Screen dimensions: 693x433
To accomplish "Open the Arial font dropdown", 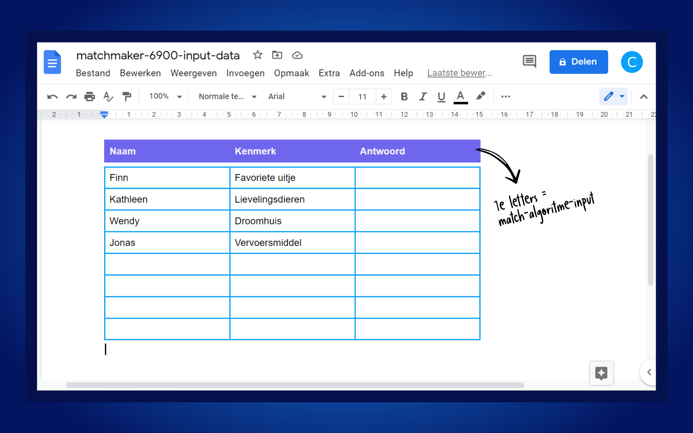I will (x=297, y=97).
